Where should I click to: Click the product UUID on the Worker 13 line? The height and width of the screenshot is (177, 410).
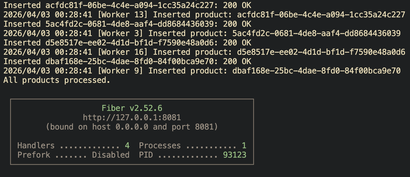tap(321, 15)
